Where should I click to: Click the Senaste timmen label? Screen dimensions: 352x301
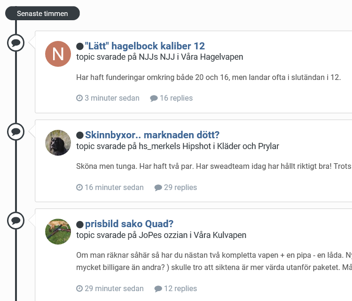(42, 14)
